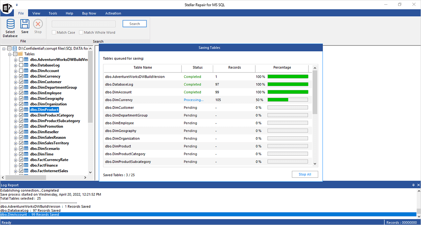Screen dimensions: 421x225
Task: Click table icon beside dbo.DimGeography
Action: point(26,99)
